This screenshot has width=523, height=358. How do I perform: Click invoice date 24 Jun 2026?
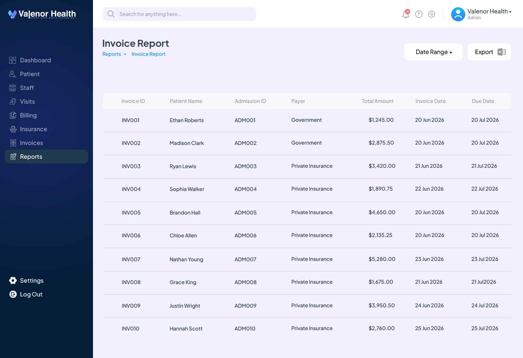(x=429, y=305)
